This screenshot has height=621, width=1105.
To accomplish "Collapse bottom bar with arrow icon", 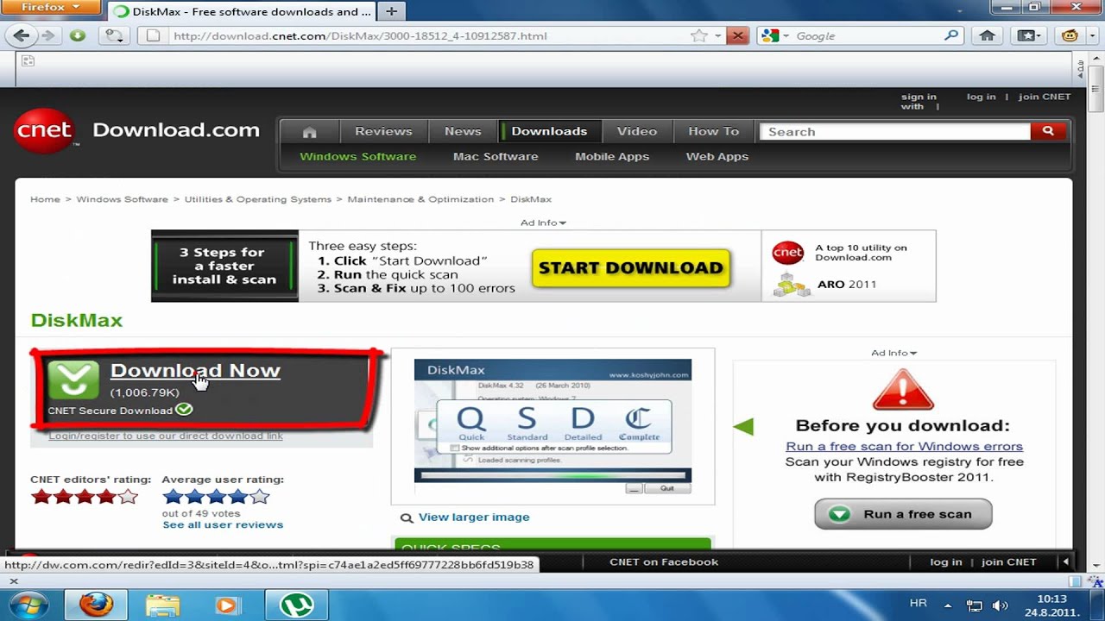I will click(x=1065, y=561).
